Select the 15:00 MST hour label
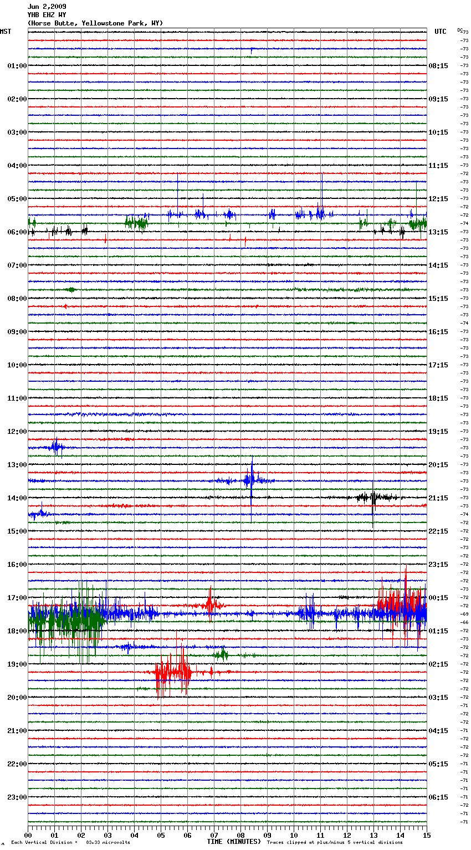Viewport: 471px width, 850px height. pos(17,531)
